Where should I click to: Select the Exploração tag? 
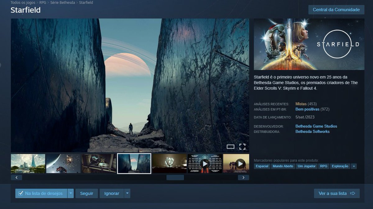coord(340,166)
